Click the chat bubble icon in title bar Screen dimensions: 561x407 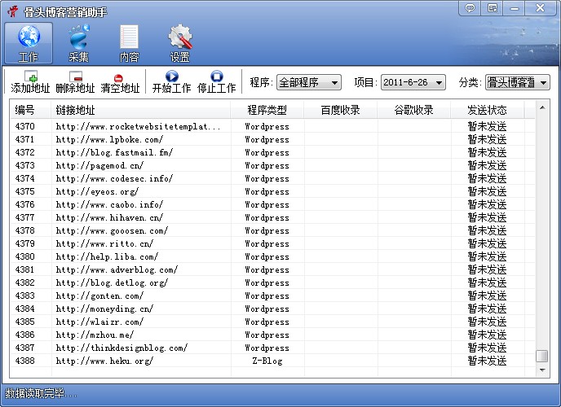[x=470, y=8]
